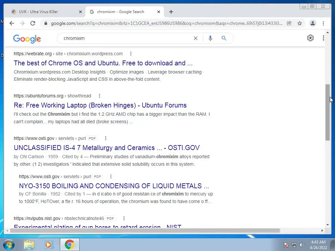Click the PDF badge on the NYO-3150 result
335x251 pixels.
(97, 177)
